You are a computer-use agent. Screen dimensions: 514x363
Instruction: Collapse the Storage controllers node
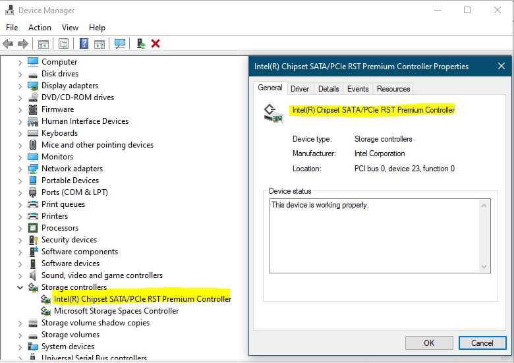[x=20, y=287]
